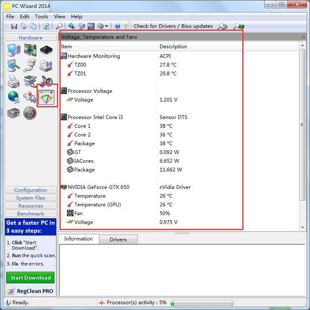Open the Help menu
This screenshot has width=310, height=310.
click(x=76, y=16)
